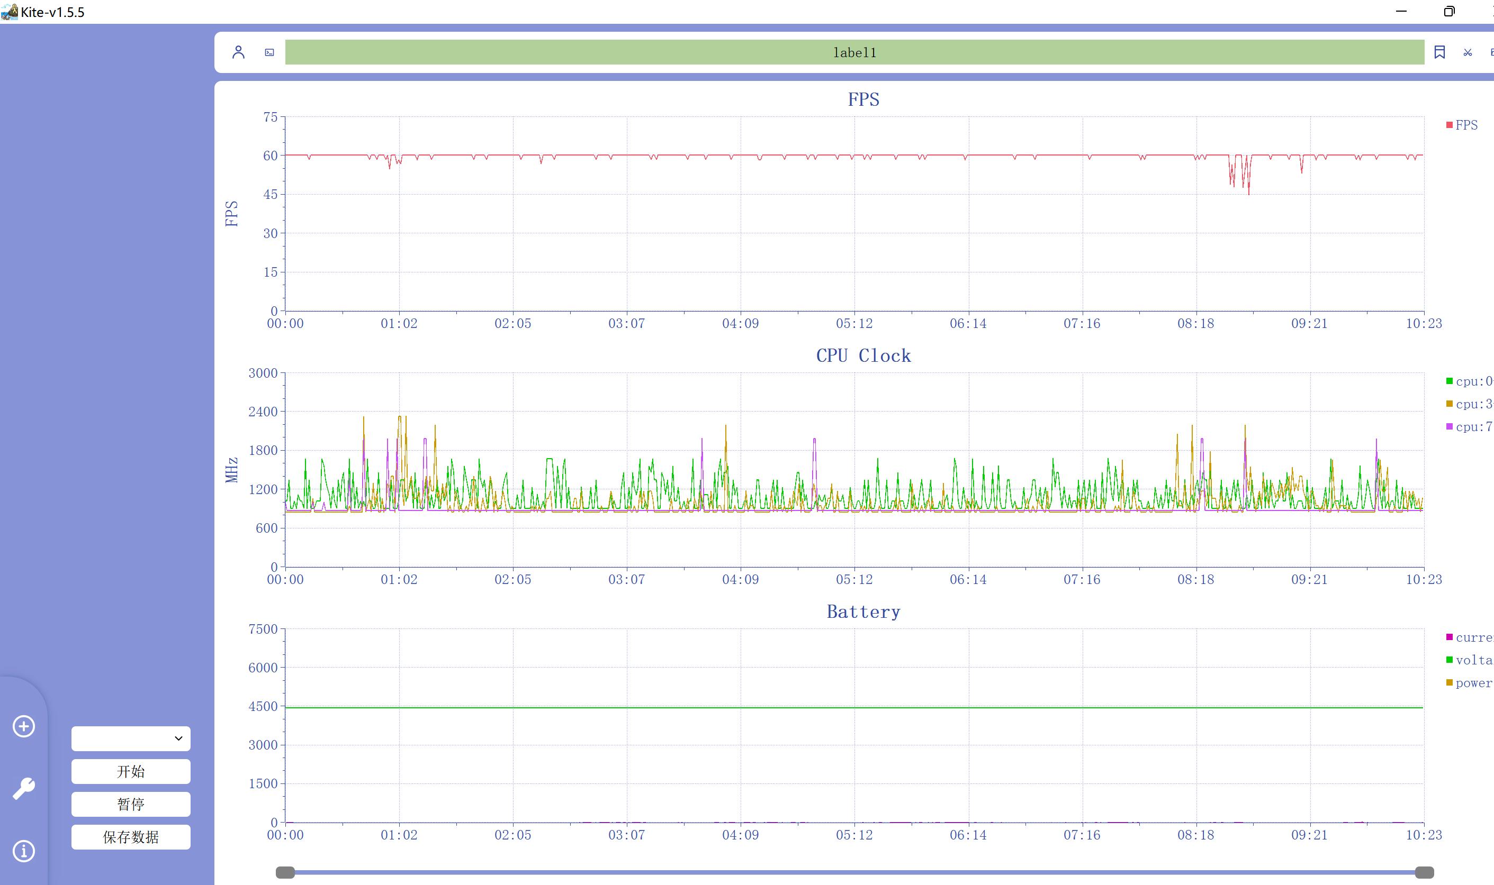Toggle the cpu:7 legend series
1494x885 pixels.
(1469, 427)
